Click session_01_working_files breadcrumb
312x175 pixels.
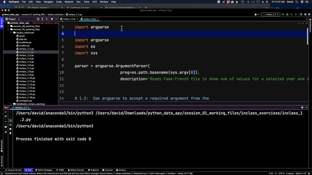33,15
